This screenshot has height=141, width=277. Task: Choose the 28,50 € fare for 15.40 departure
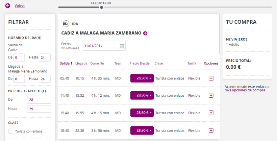click(142, 113)
